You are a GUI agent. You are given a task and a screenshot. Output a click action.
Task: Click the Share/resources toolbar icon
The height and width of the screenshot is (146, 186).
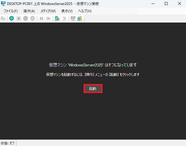point(80,18)
